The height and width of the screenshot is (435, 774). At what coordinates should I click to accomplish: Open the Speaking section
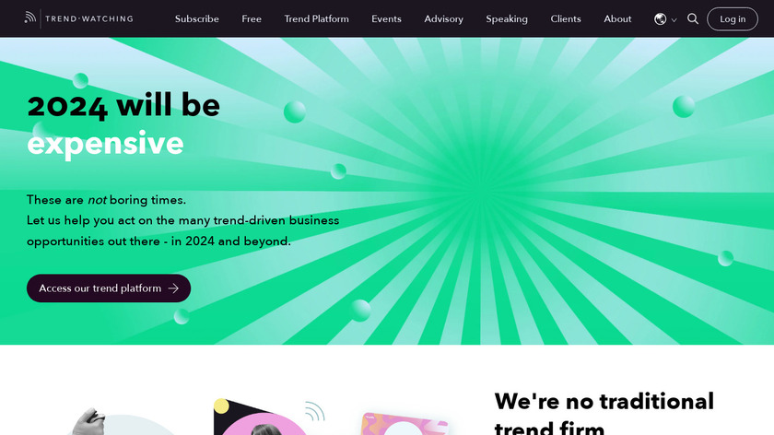(x=507, y=18)
